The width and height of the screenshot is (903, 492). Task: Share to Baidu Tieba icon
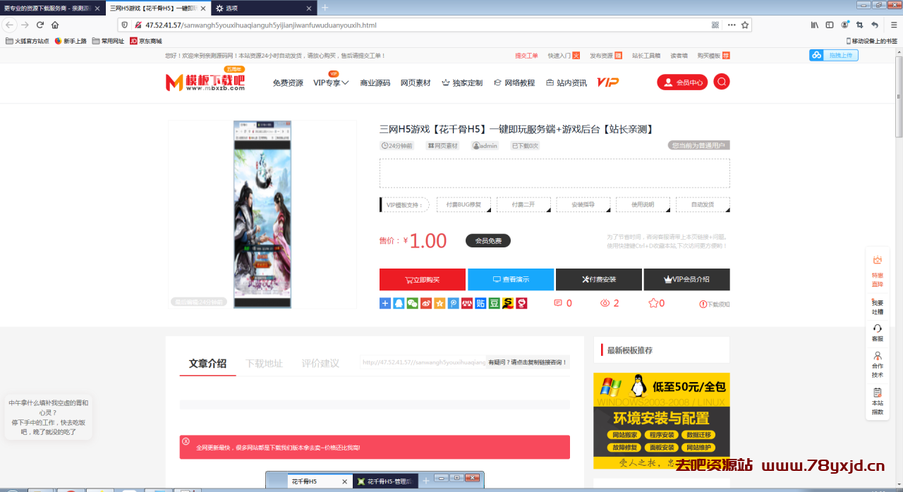pyautogui.click(x=481, y=303)
